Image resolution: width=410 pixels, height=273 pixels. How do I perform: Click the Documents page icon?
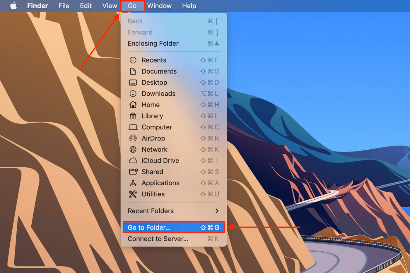133,71
